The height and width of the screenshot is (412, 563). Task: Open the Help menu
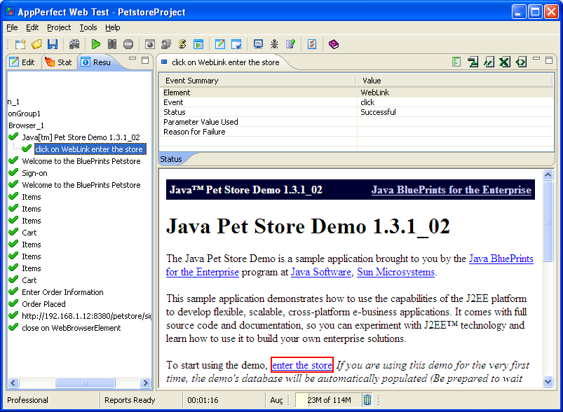(x=112, y=27)
